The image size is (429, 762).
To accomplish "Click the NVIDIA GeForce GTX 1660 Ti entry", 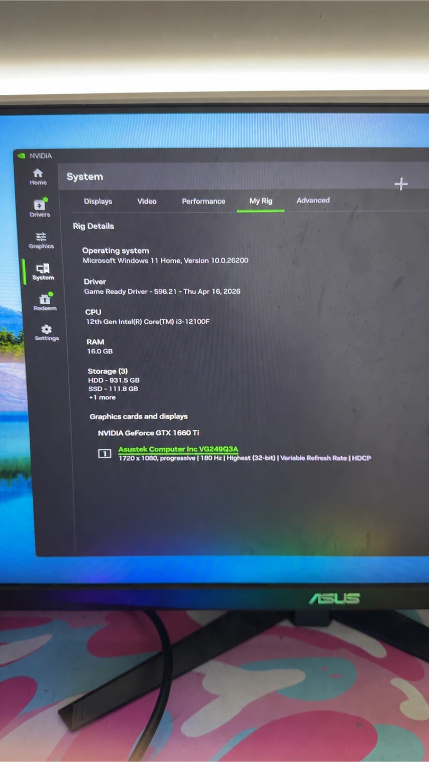I will pos(148,433).
